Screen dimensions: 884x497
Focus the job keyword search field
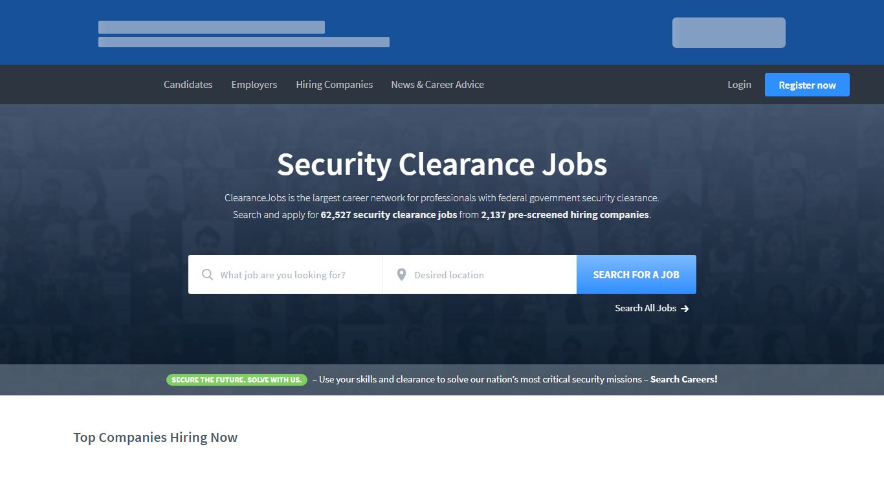coord(285,274)
